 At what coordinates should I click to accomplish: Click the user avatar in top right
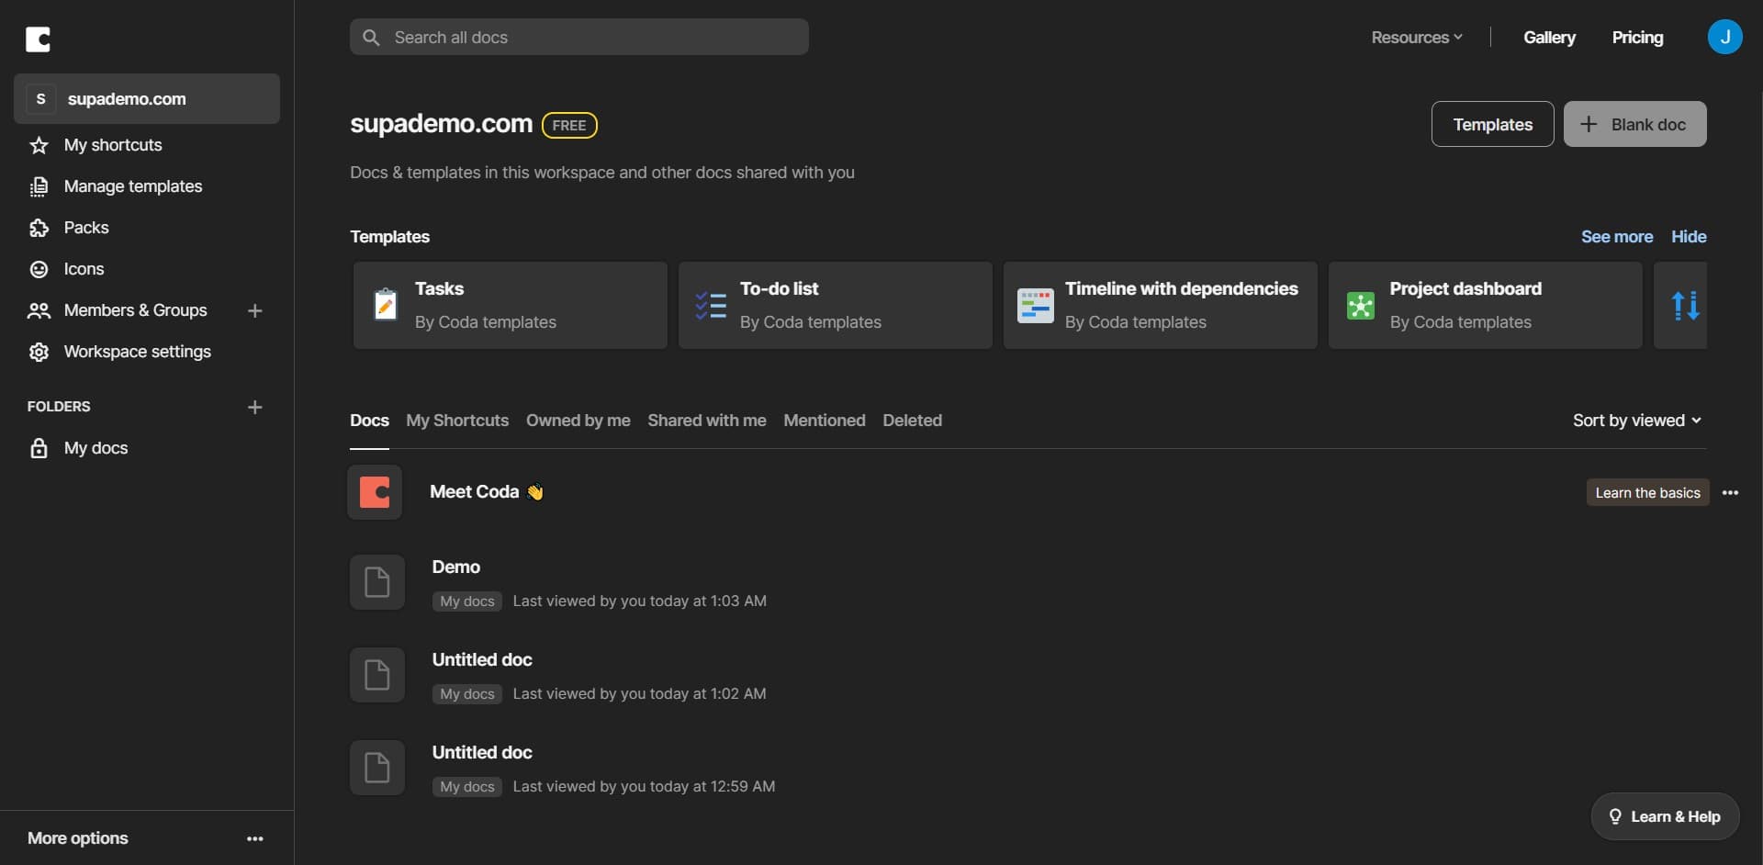click(1725, 37)
